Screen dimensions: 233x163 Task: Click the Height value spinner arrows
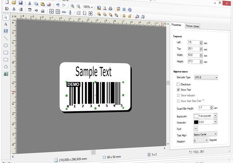(x=201, y=61)
